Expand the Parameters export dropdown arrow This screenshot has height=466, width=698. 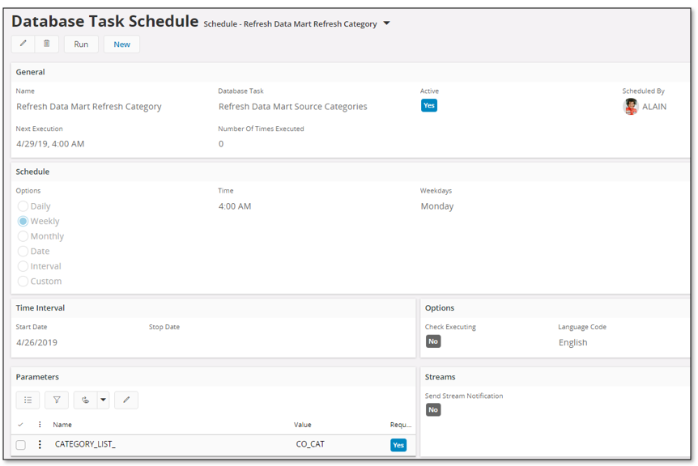[x=104, y=400]
